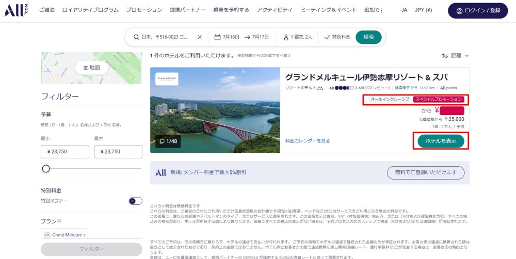
Task: Toggle the 特別オファー switch
Action: [x=135, y=201]
